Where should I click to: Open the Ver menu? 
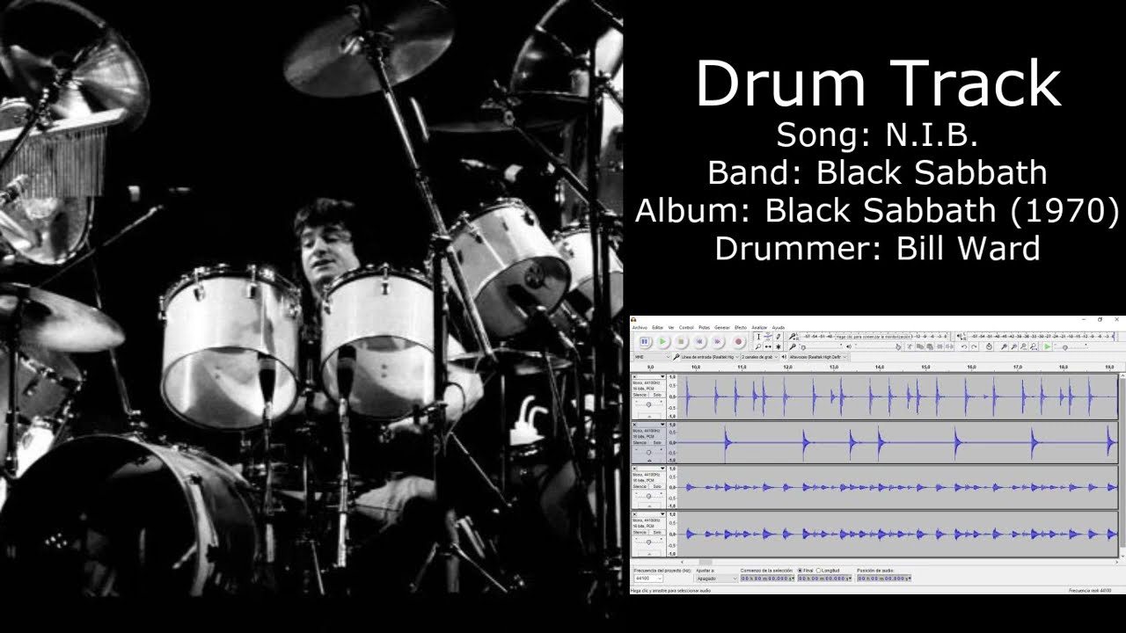coord(671,327)
